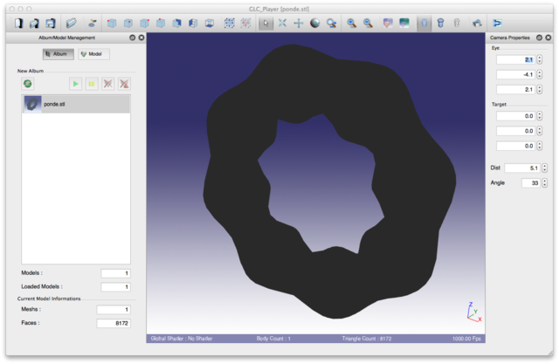Screen dimensions: 559x364
Task: Click the Dist field showing 5.1
Action: click(522, 168)
